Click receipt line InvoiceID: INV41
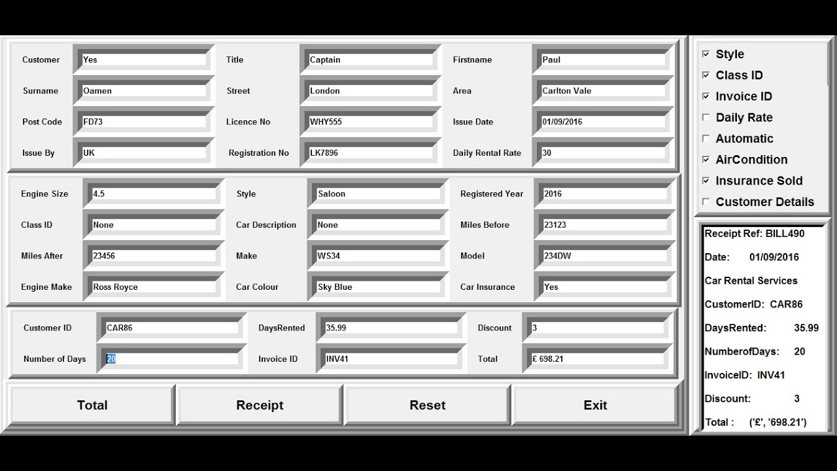 (745, 375)
